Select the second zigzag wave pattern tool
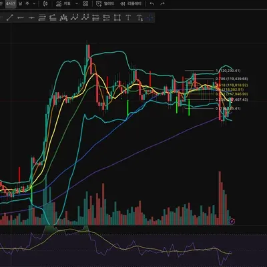267x267 pixels. (85, 17)
